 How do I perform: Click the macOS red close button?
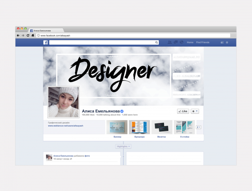click(18, 29)
